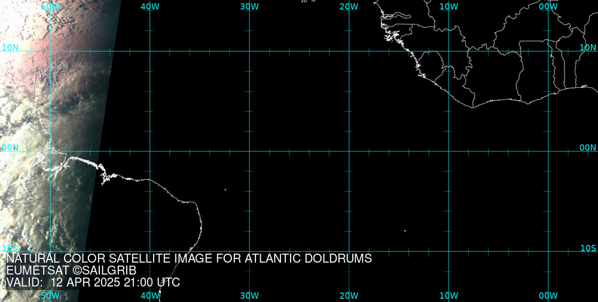Screen dimensions: 598x302
Task: Click the 10W label along the bottom edge
Action: tap(448, 296)
